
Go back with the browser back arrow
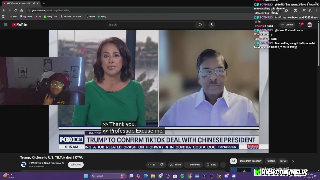coord(3,10)
